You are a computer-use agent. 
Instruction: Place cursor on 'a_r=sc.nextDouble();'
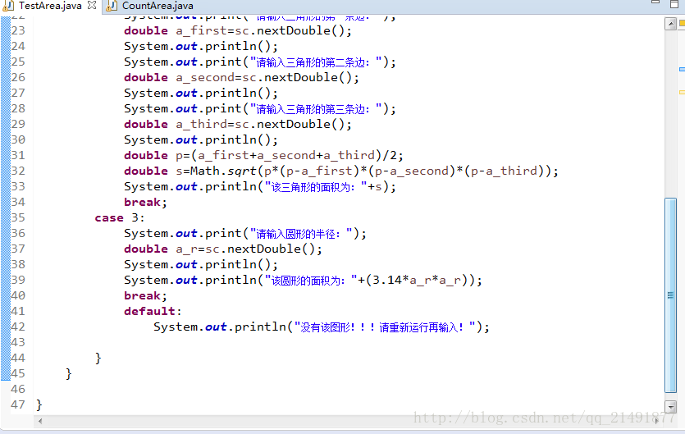point(249,249)
